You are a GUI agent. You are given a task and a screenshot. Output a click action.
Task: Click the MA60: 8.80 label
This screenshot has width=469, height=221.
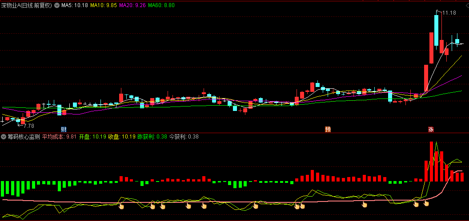click(161, 5)
